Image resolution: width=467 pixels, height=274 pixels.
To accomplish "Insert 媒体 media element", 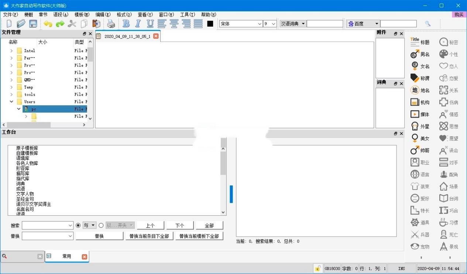I will point(420,114).
